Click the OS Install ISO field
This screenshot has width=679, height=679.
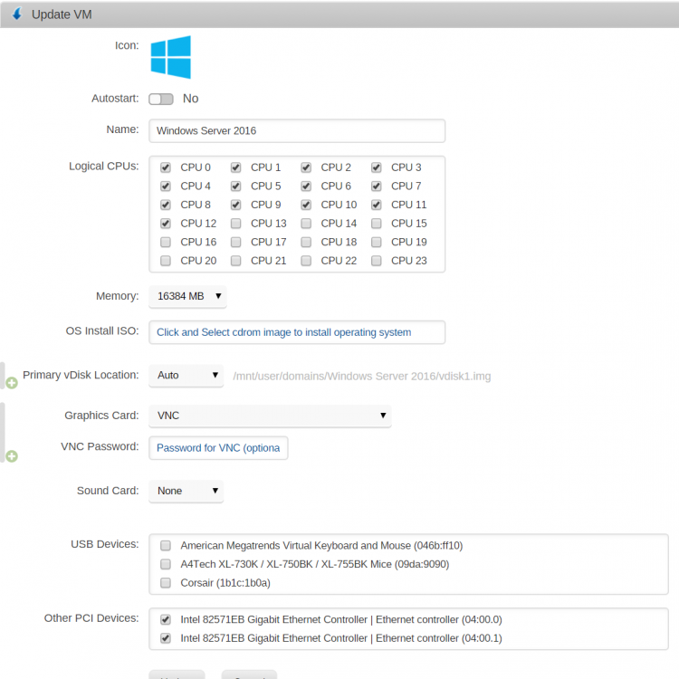tap(297, 332)
